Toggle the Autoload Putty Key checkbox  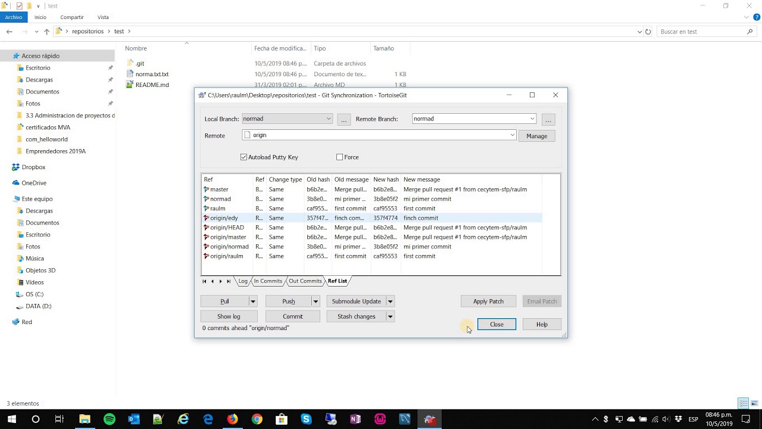click(x=243, y=157)
